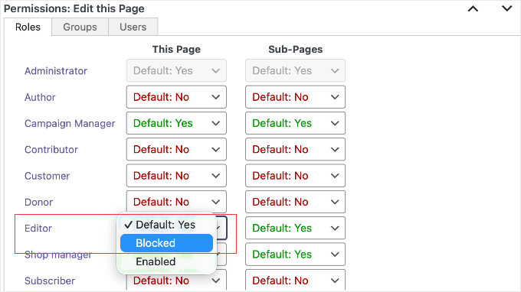The width and height of the screenshot is (521, 292).
Task: Choose Blocked in the open dropdown
Action: click(166, 243)
